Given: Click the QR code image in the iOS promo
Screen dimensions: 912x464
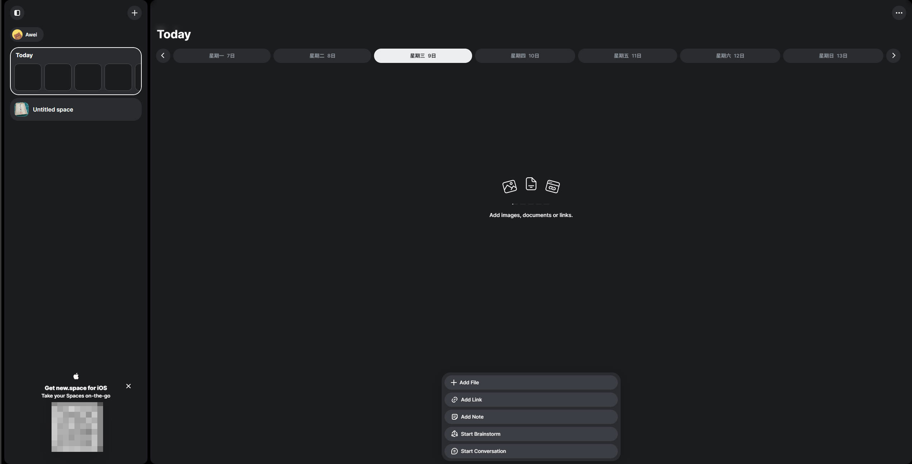Looking at the screenshot, I should (x=77, y=427).
